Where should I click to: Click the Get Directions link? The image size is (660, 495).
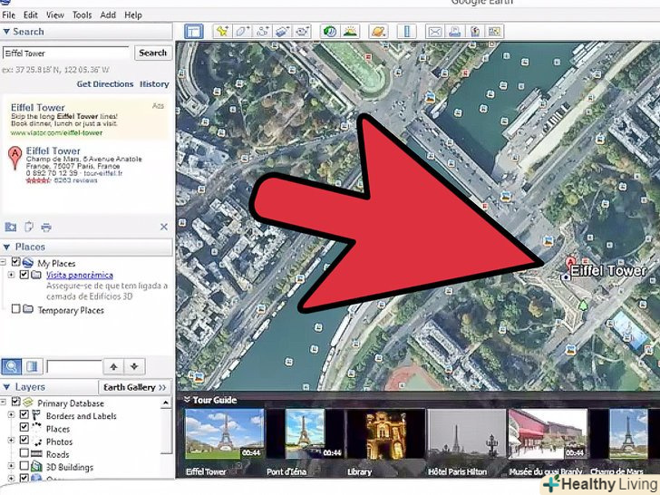[x=104, y=84]
